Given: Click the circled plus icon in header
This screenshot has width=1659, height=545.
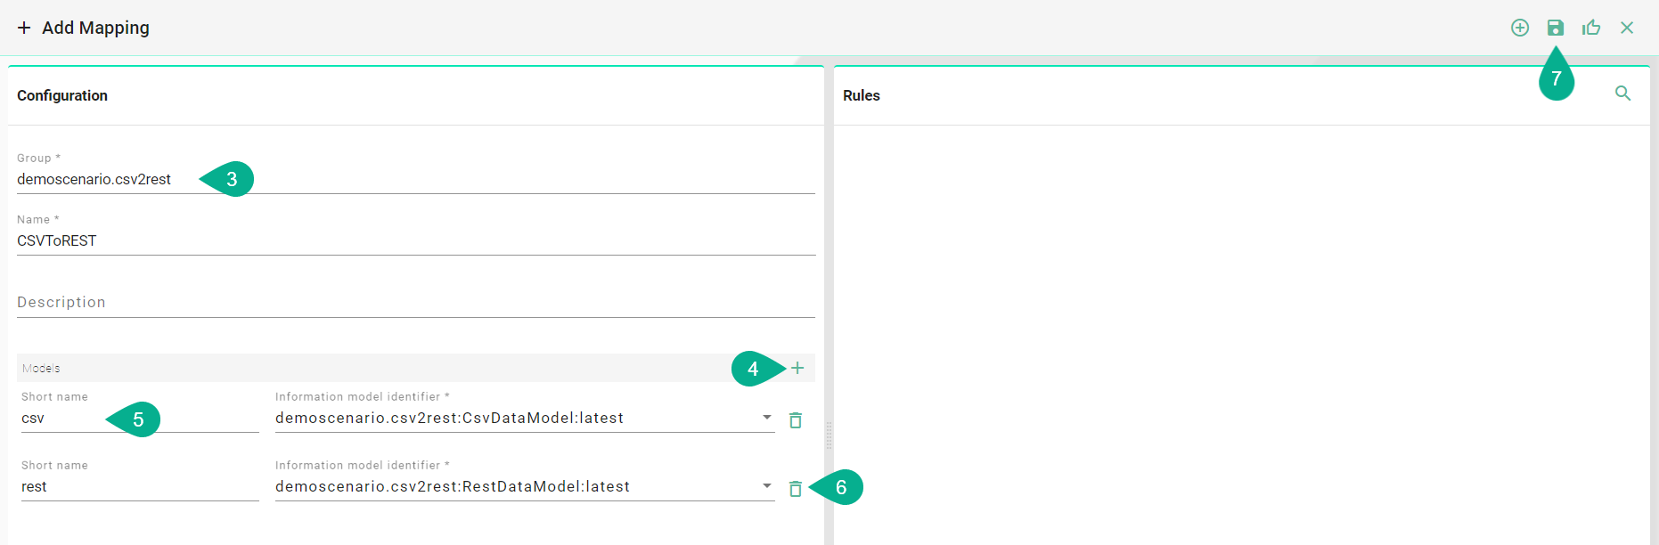Looking at the screenshot, I should pyautogui.click(x=1520, y=28).
